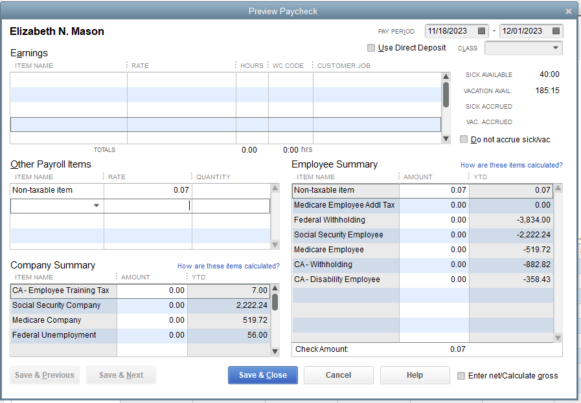Click the Cancel button

[338, 375]
